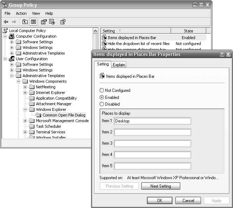Click the Help toolbar icon

63,22
